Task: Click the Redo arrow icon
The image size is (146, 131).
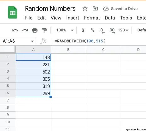Action: 25,30
